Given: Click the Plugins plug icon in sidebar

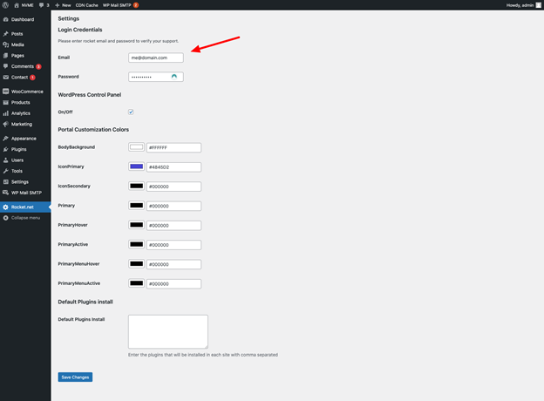Looking at the screenshot, I should coord(5,150).
